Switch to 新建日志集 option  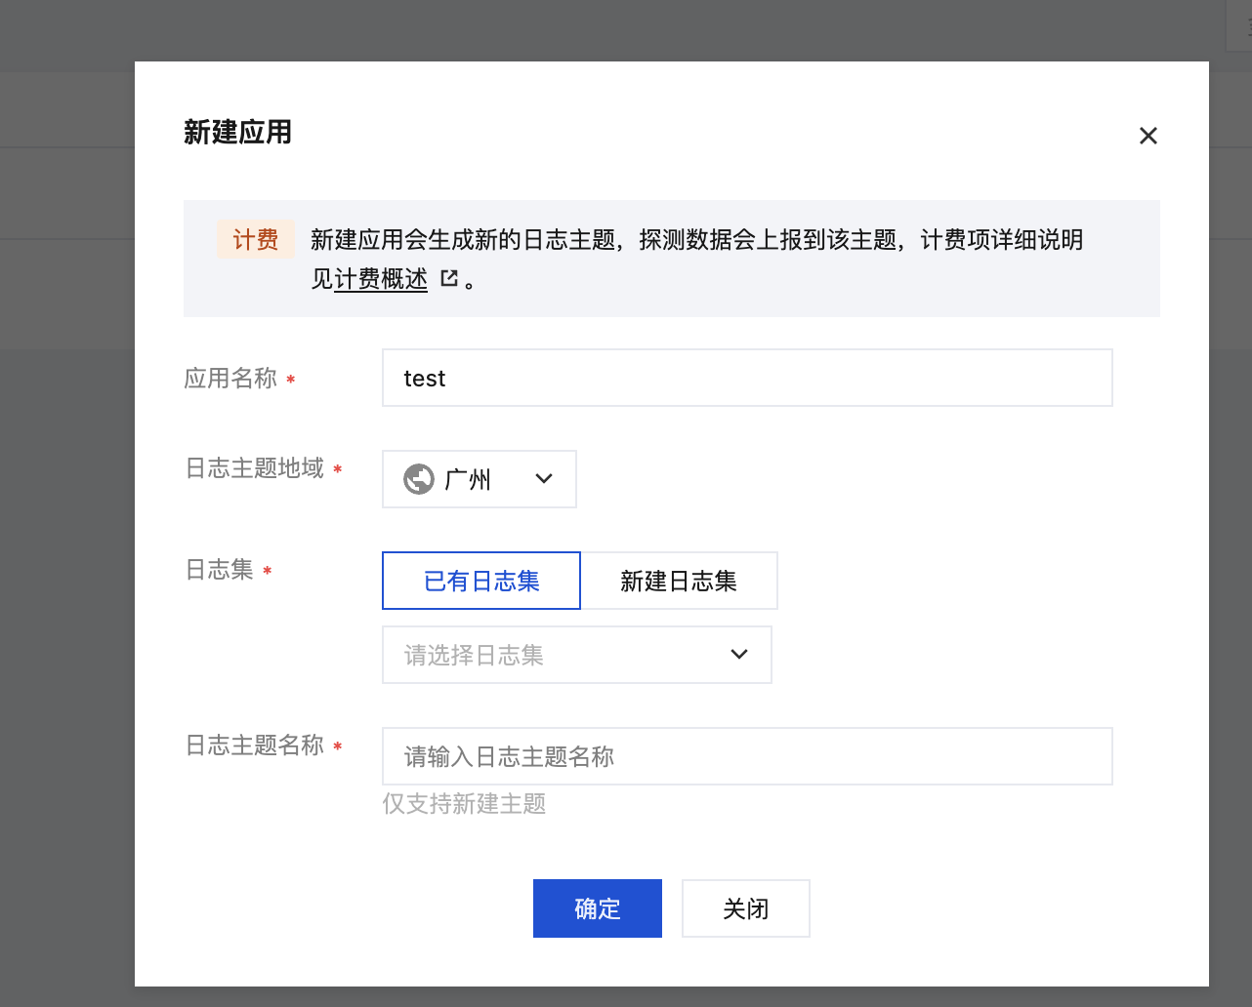pyautogui.click(x=680, y=581)
